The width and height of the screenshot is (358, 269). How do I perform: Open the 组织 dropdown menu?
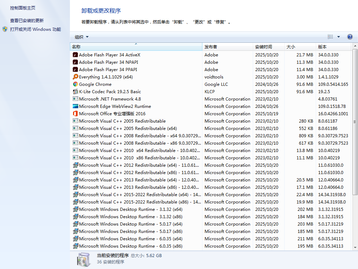click(x=81, y=37)
